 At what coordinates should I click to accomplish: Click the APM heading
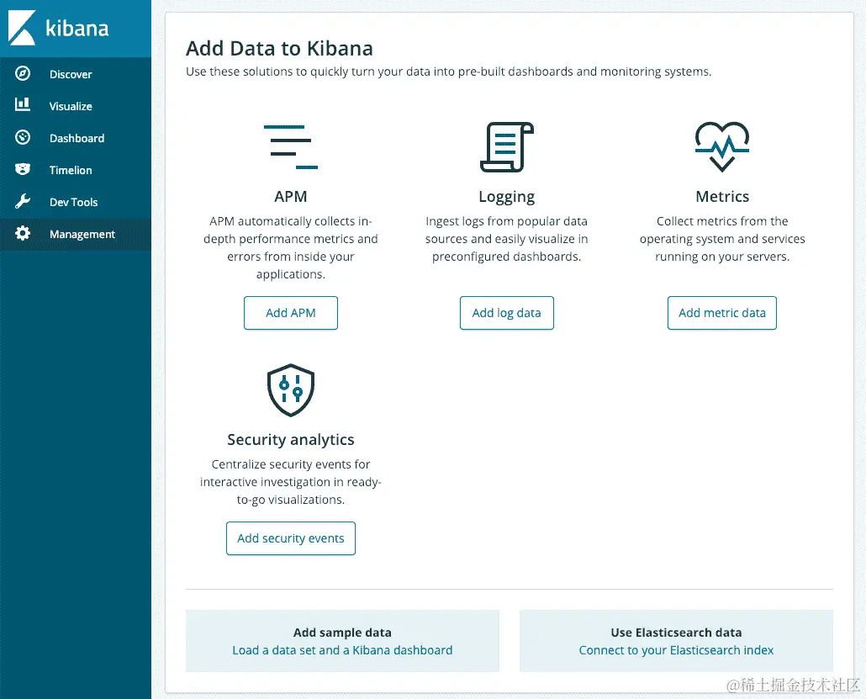pyautogui.click(x=291, y=197)
